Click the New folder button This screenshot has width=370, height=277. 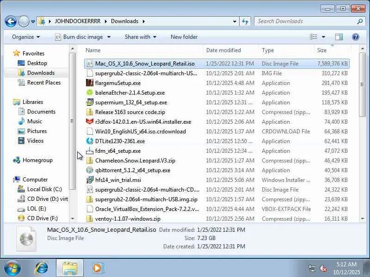point(184,37)
